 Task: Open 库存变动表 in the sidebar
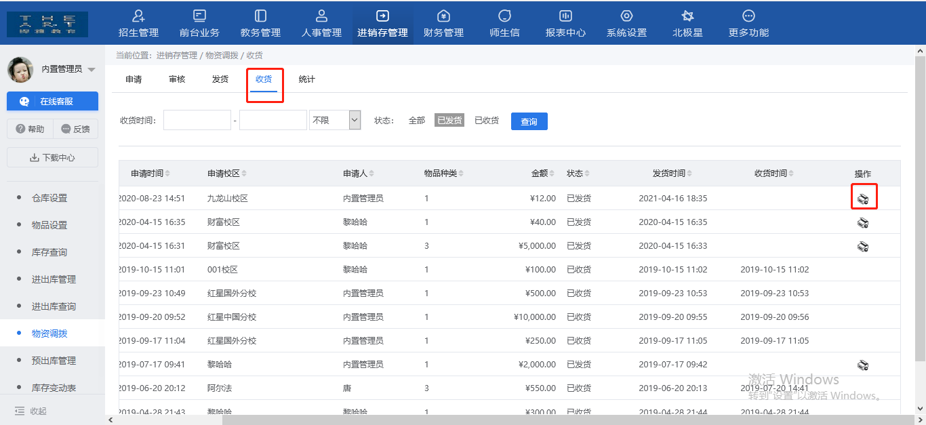point(54,388)
